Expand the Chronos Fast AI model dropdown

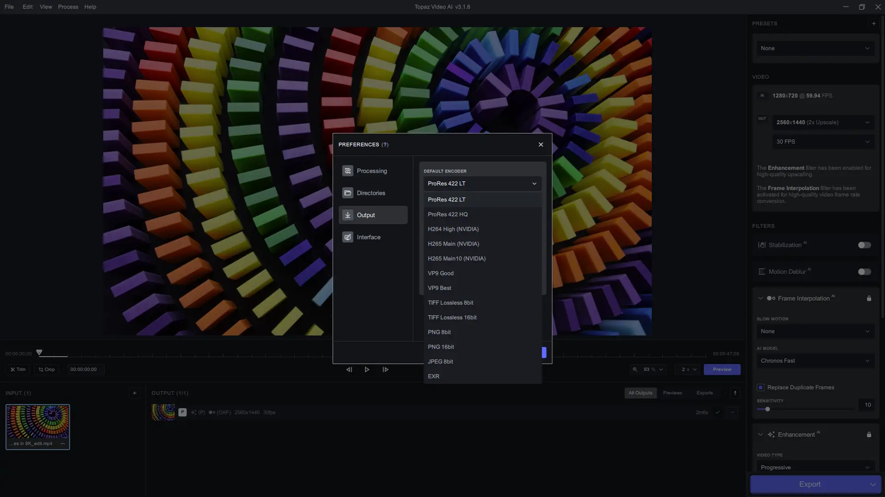coord(815,361)
